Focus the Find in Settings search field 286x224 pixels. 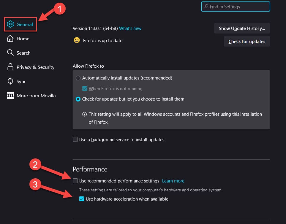pyautogui.click(x=236, y=7)
